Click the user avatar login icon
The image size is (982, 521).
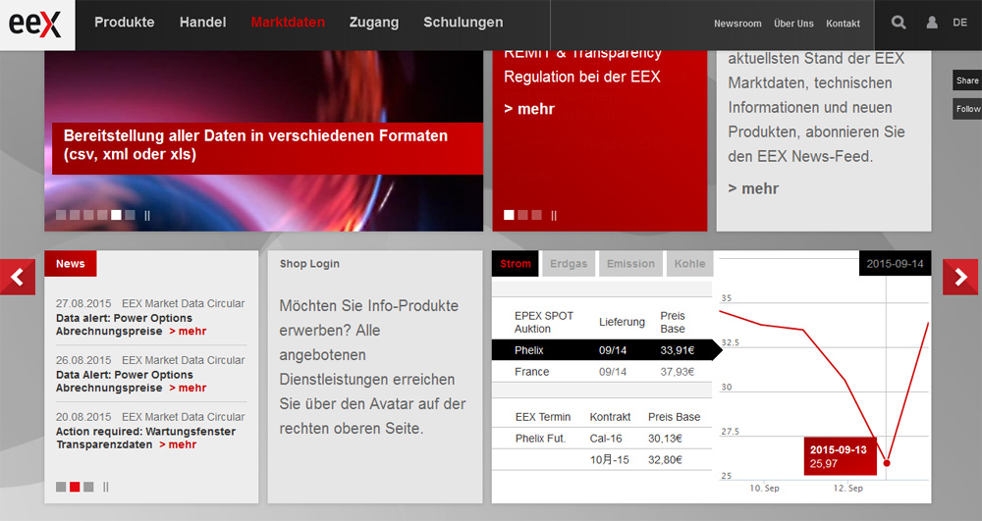(x=932, y=23)
